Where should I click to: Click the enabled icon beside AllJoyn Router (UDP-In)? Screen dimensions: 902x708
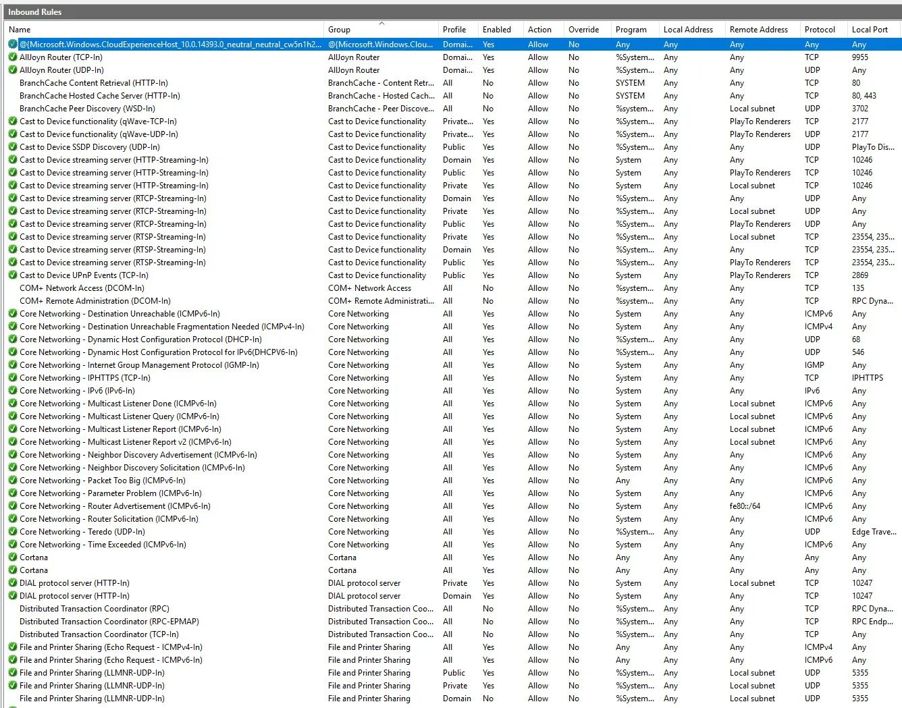pyautogui.click(x=13, y=70)
